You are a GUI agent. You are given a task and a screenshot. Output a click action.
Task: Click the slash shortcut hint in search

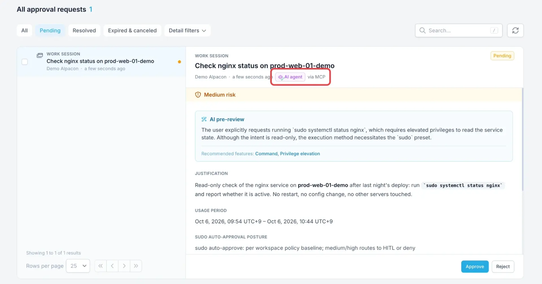coord(494,30)
